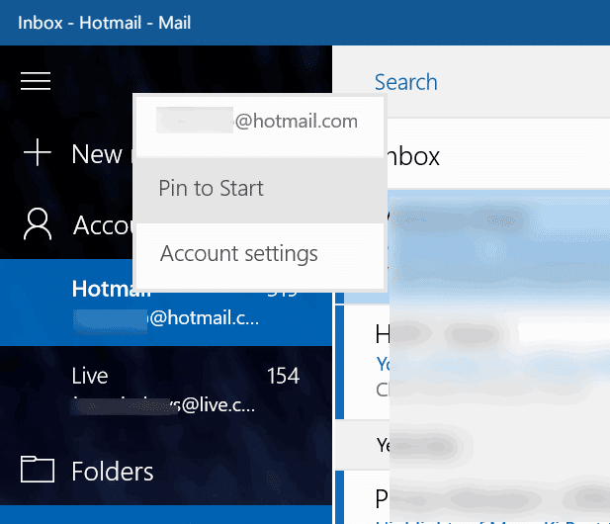Screen dimensions: 610x524
Task: Click the New mail label
Action: coord(102,154)
